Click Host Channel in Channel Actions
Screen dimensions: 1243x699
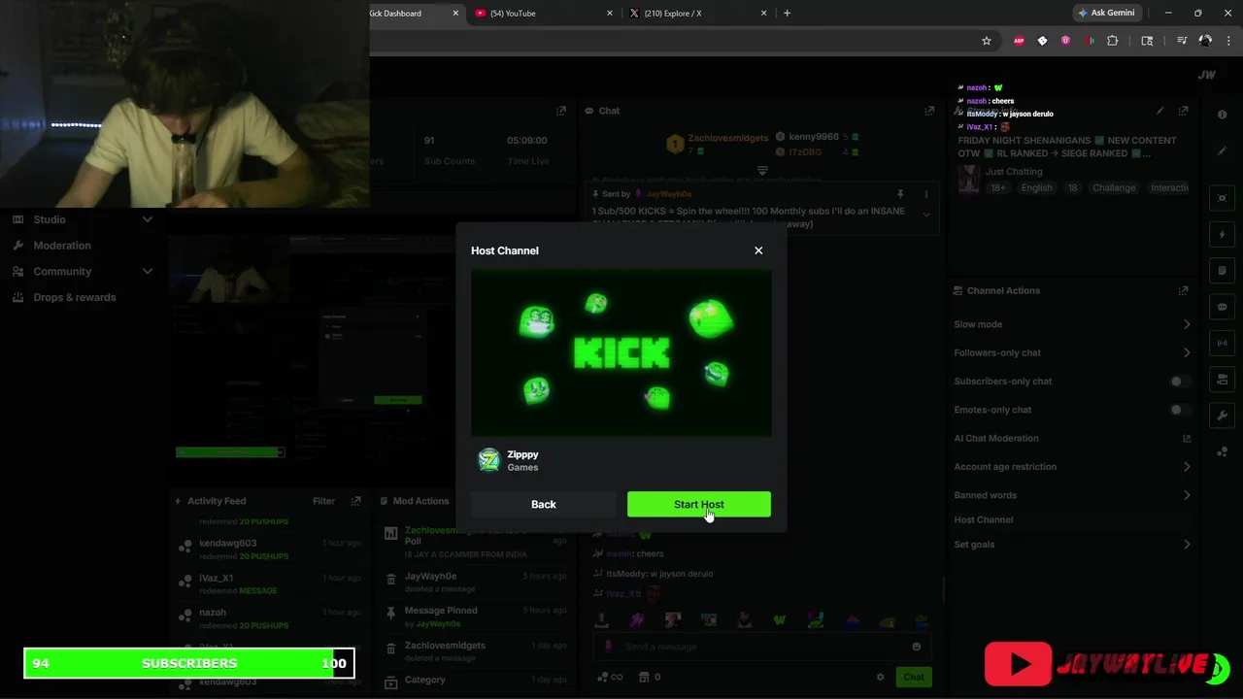click(x=984, y=519)
